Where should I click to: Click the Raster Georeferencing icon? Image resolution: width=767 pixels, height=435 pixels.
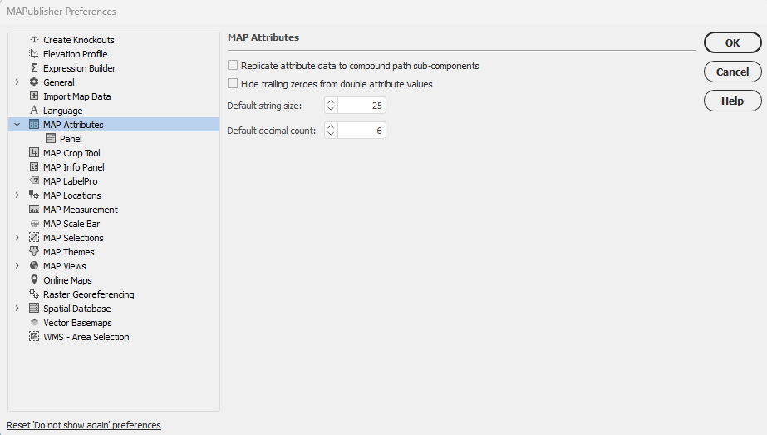tap(34, 294)
